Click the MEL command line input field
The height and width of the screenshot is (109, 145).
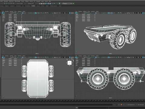tap(94, 108)
